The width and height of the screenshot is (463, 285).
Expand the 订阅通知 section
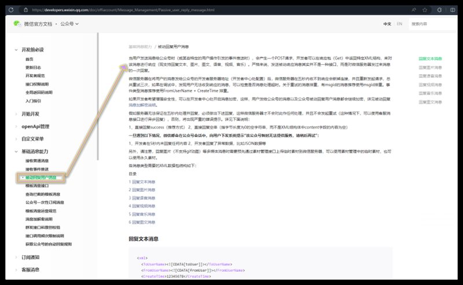coord(31,257)
